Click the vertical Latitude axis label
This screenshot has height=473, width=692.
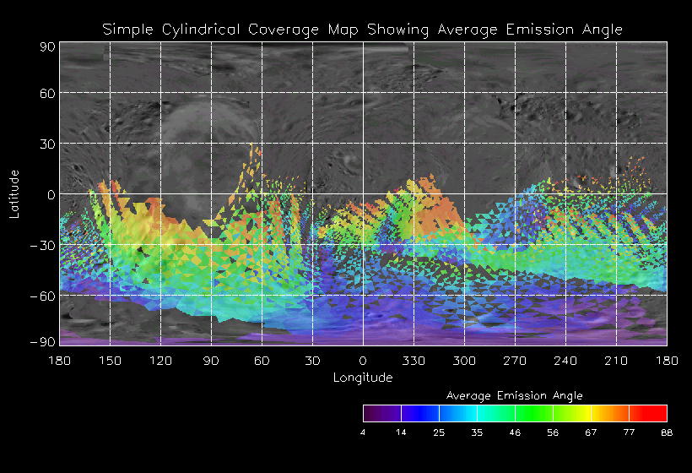pos(14,193)
